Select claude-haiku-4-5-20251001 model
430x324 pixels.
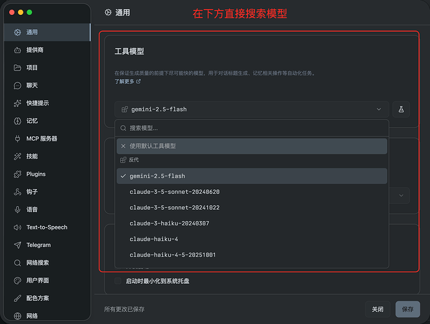(252, 255)
